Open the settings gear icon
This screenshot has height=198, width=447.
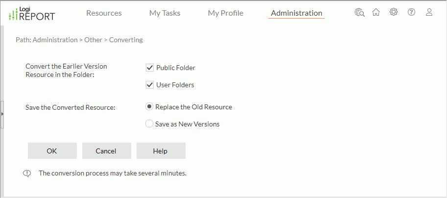point(394,12)
